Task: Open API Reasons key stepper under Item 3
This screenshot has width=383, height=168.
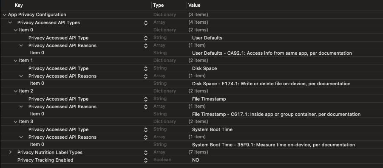Action: coord(146,137)
